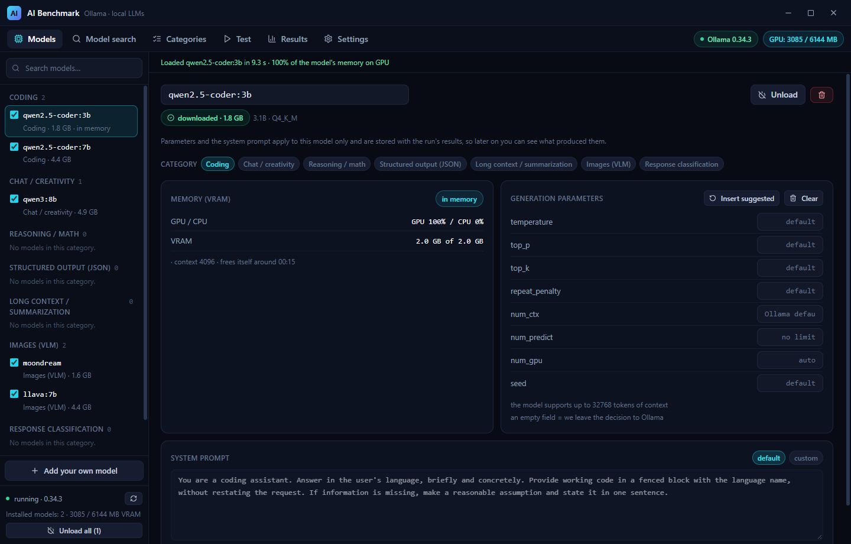Delete the model with the red trash icon
Image resolution: width=851 pixels, height=544 pixels.
coord(821,95)
